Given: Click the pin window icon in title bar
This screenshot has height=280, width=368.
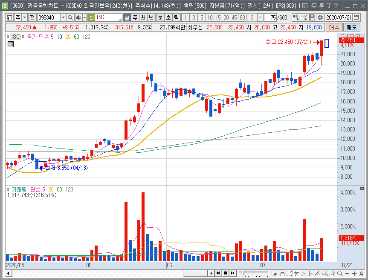Looking at the screenshot, I should pyautogui.click(x=322, y=6).
